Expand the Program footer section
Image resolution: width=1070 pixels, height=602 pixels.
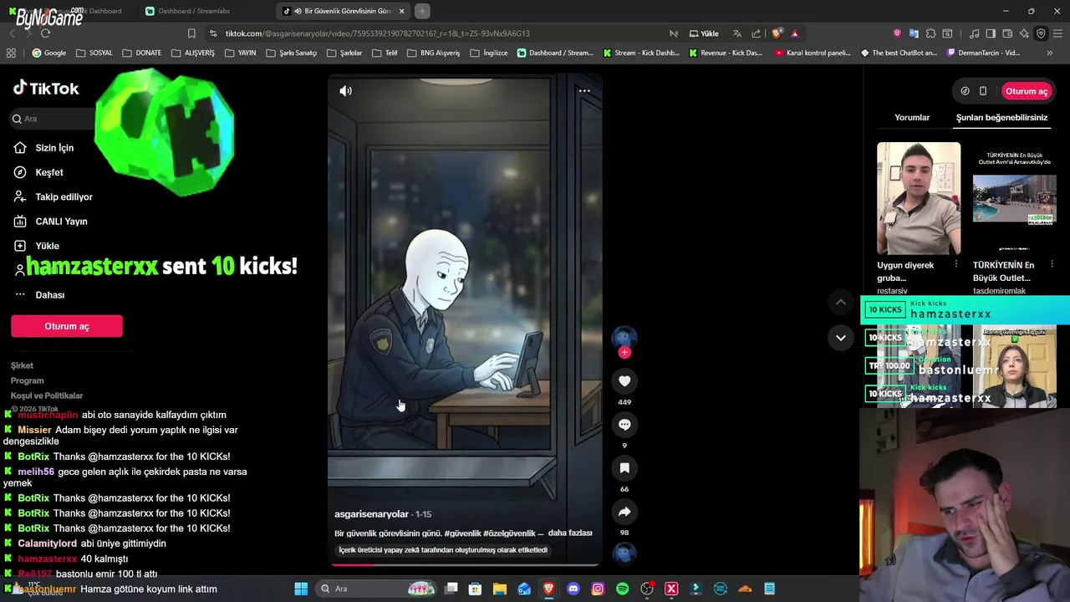coord(28,380)
